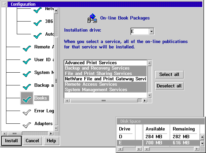This screenshot has width=206, height=153.
Task: Click the system menu icon in title bar
Action: pos(4,4)
